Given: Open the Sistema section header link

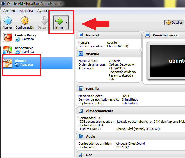Looking at the screenshot, I should [x=92, y=54].
